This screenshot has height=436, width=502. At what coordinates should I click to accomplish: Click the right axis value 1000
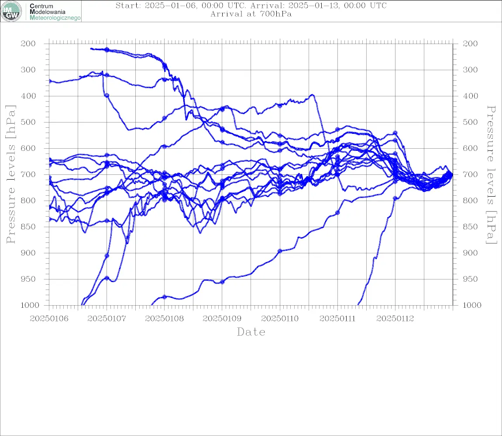pyautogui.click(x=472, y=305)
